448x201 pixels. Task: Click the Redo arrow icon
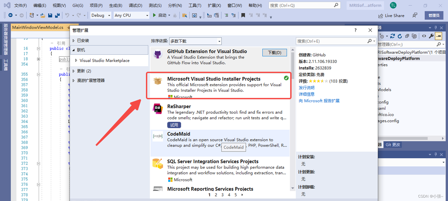[79, 15]
